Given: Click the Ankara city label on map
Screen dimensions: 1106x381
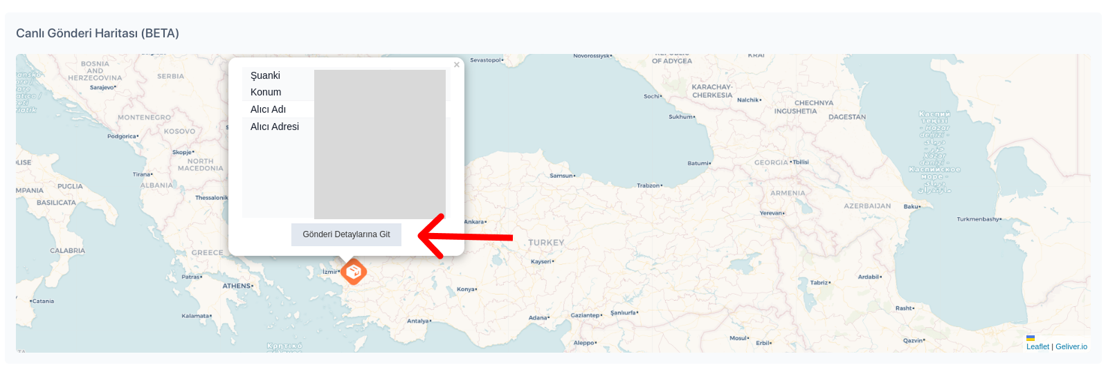Looking at the screenshot, I should tap(475, 222).
